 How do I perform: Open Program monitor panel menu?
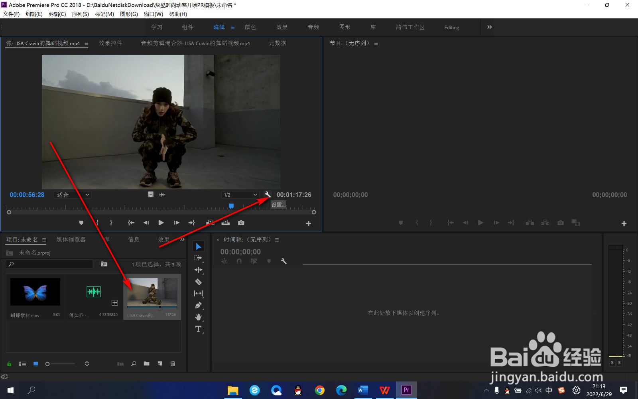(376, 43)
